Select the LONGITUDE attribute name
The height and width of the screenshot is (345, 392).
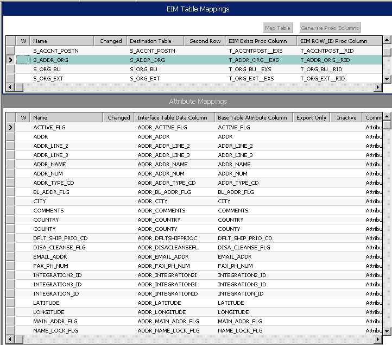(49, 312)
